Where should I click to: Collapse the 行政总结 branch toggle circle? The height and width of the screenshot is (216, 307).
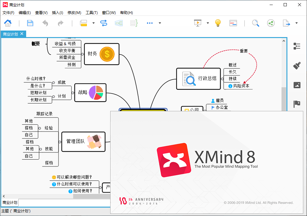(x=222, y=79)
